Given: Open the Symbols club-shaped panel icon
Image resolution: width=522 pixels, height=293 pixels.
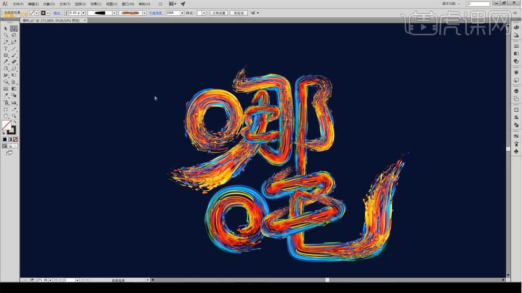Looking at the screenshot, I should 516,152.
